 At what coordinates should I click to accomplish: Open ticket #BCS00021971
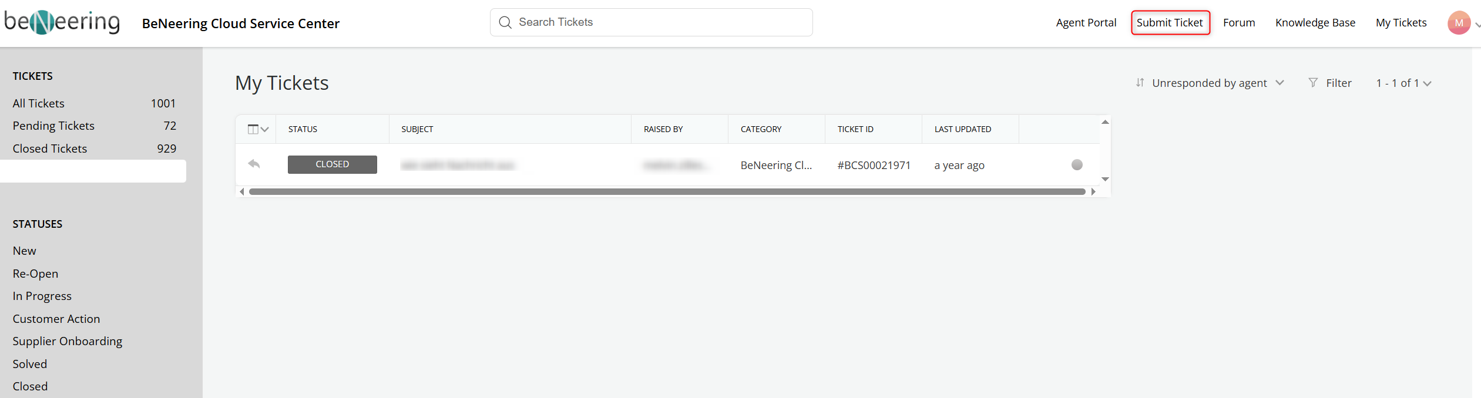pyautogui.click(x=874, y=166)
